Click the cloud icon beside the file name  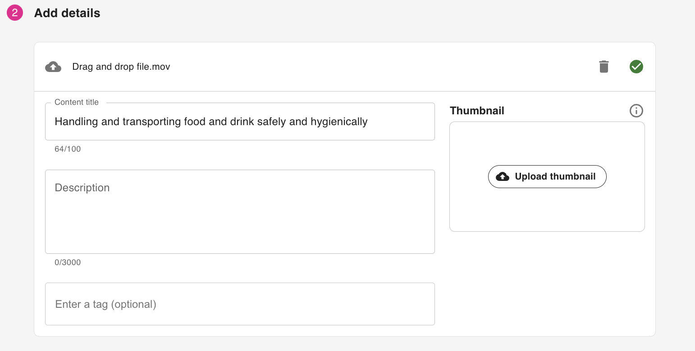pos(53,67)
